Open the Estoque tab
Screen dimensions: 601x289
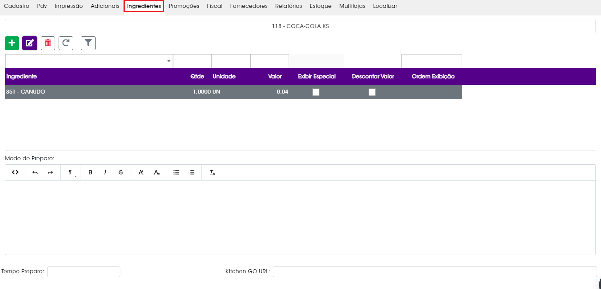321,6
